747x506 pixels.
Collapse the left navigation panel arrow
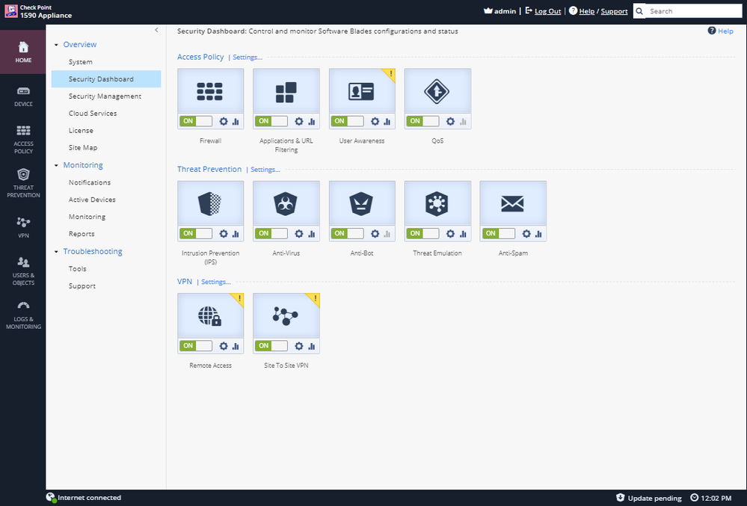[156, 30]
